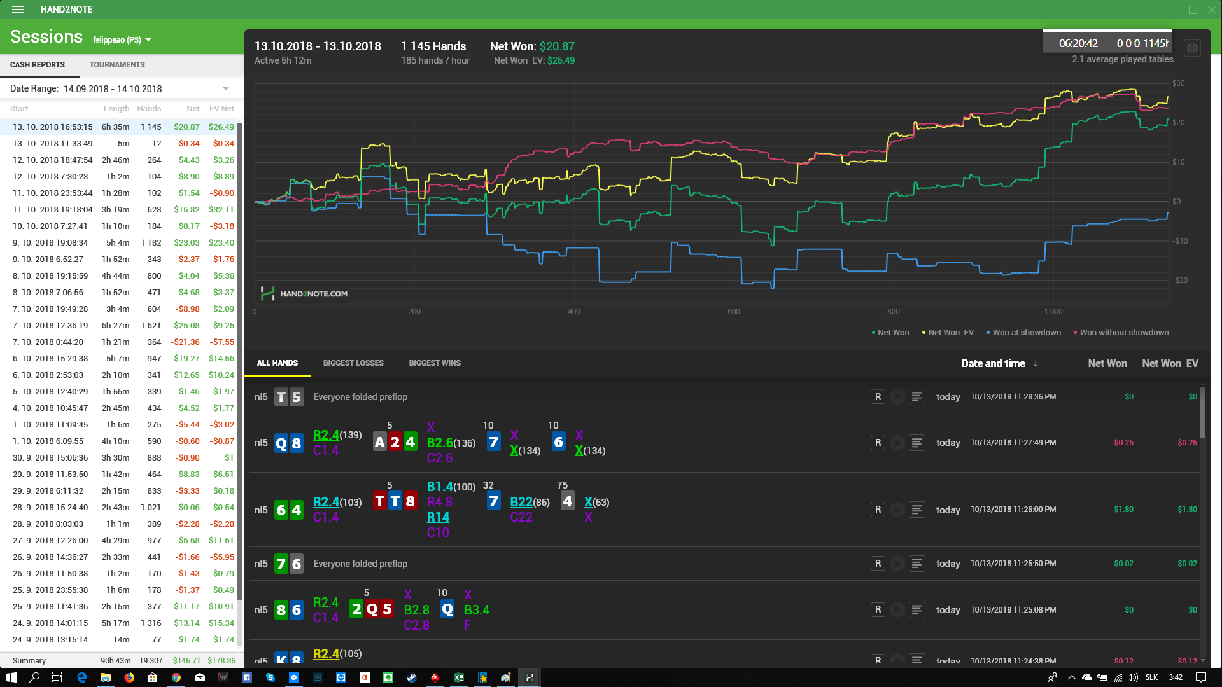This screenshot has width=1222, height=687.
Task: Click the date range field 14.09.2018 - 14.10.2018
Action: click(113, 89)
